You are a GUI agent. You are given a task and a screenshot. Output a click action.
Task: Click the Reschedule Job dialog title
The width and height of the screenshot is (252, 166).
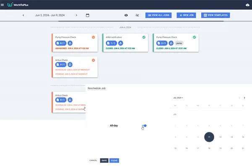click(97, 88)
